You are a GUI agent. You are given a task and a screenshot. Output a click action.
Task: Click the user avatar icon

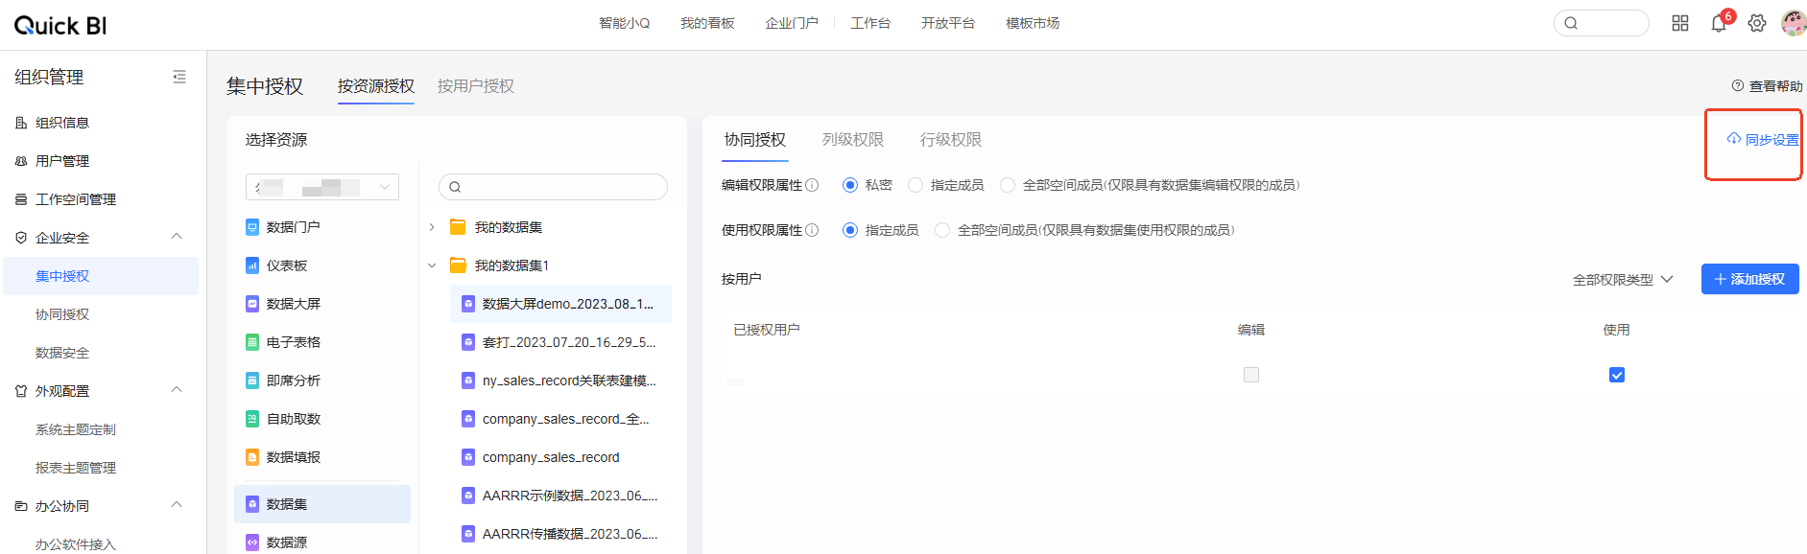pos(1793,24)
